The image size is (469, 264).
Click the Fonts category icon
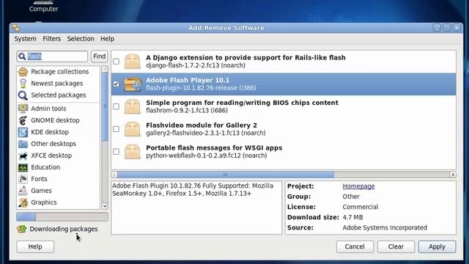[23, 179]
